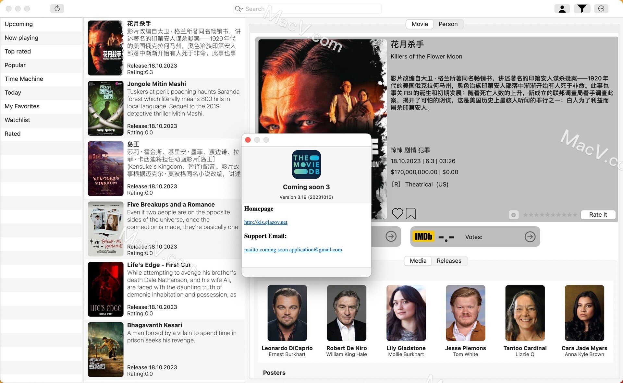Select Life's Edge First Cut poster
623x383 pixels.
point(105,289)
